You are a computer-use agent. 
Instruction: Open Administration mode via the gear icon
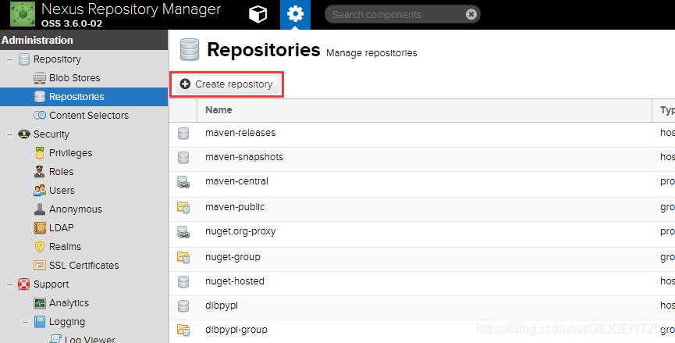coord(295,14)
